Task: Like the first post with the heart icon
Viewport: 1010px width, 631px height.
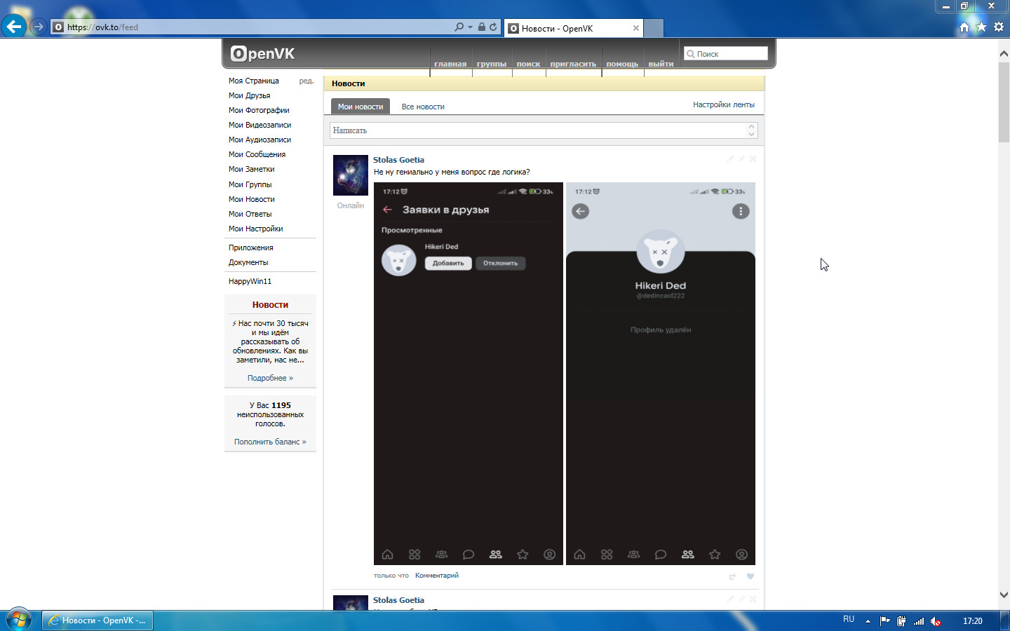Action: coord(750,576)
